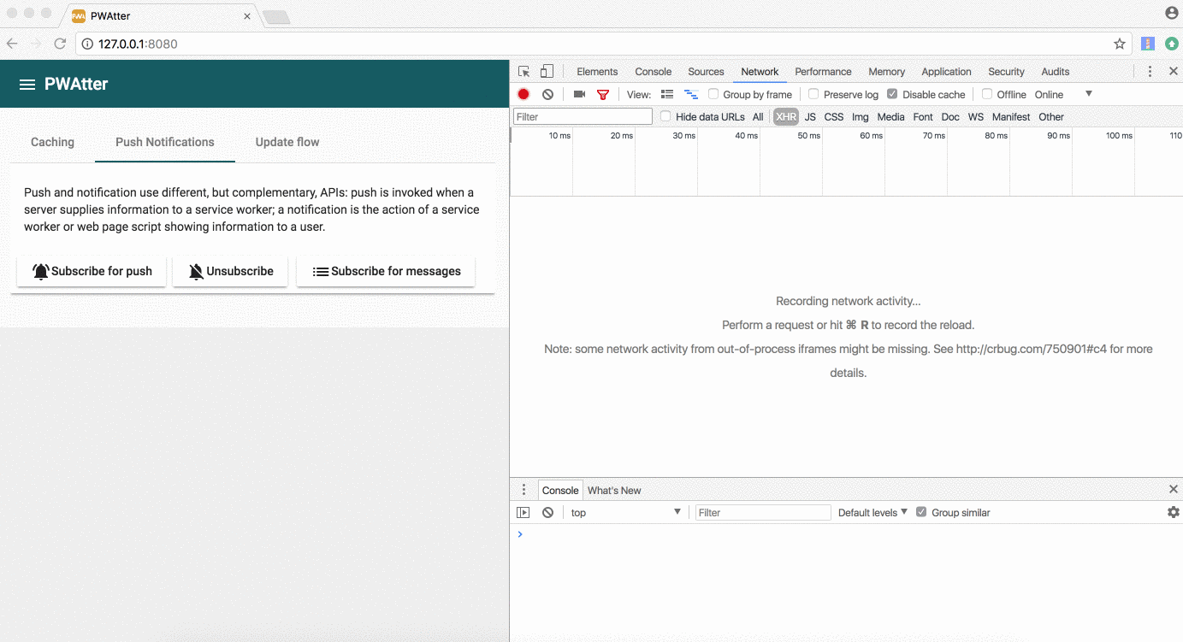Viewport: 1183px width, 642px height.
Task: Click the Unsubscribe button
Action: pyautogui.click(x=229, y=271)
